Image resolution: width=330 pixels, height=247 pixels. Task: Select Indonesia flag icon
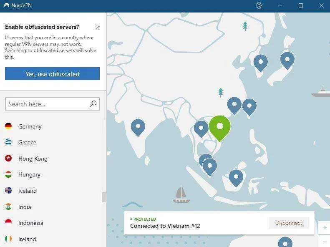coord(8,223)
